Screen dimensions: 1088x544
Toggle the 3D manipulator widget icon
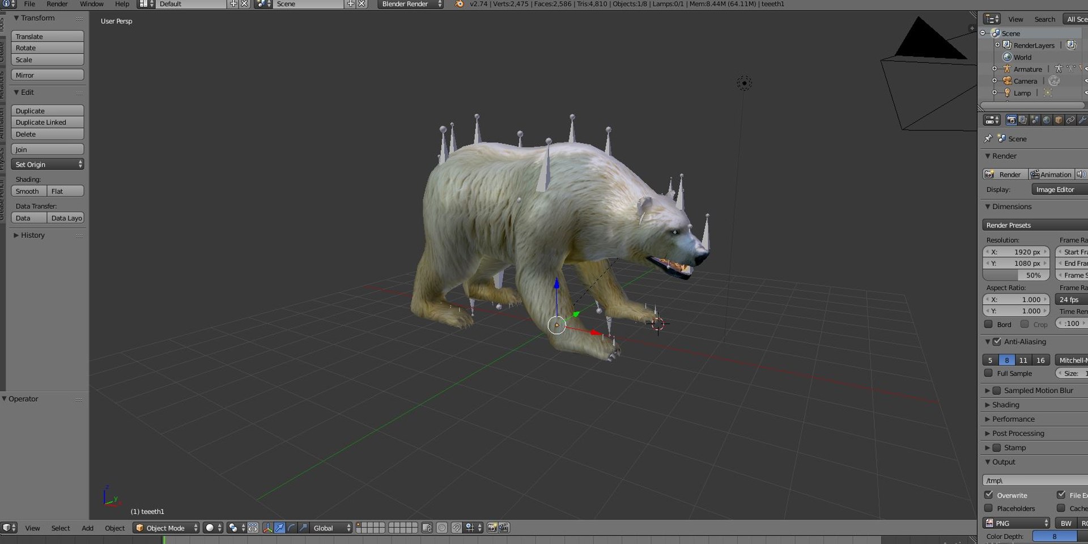[x=267, y=528]
